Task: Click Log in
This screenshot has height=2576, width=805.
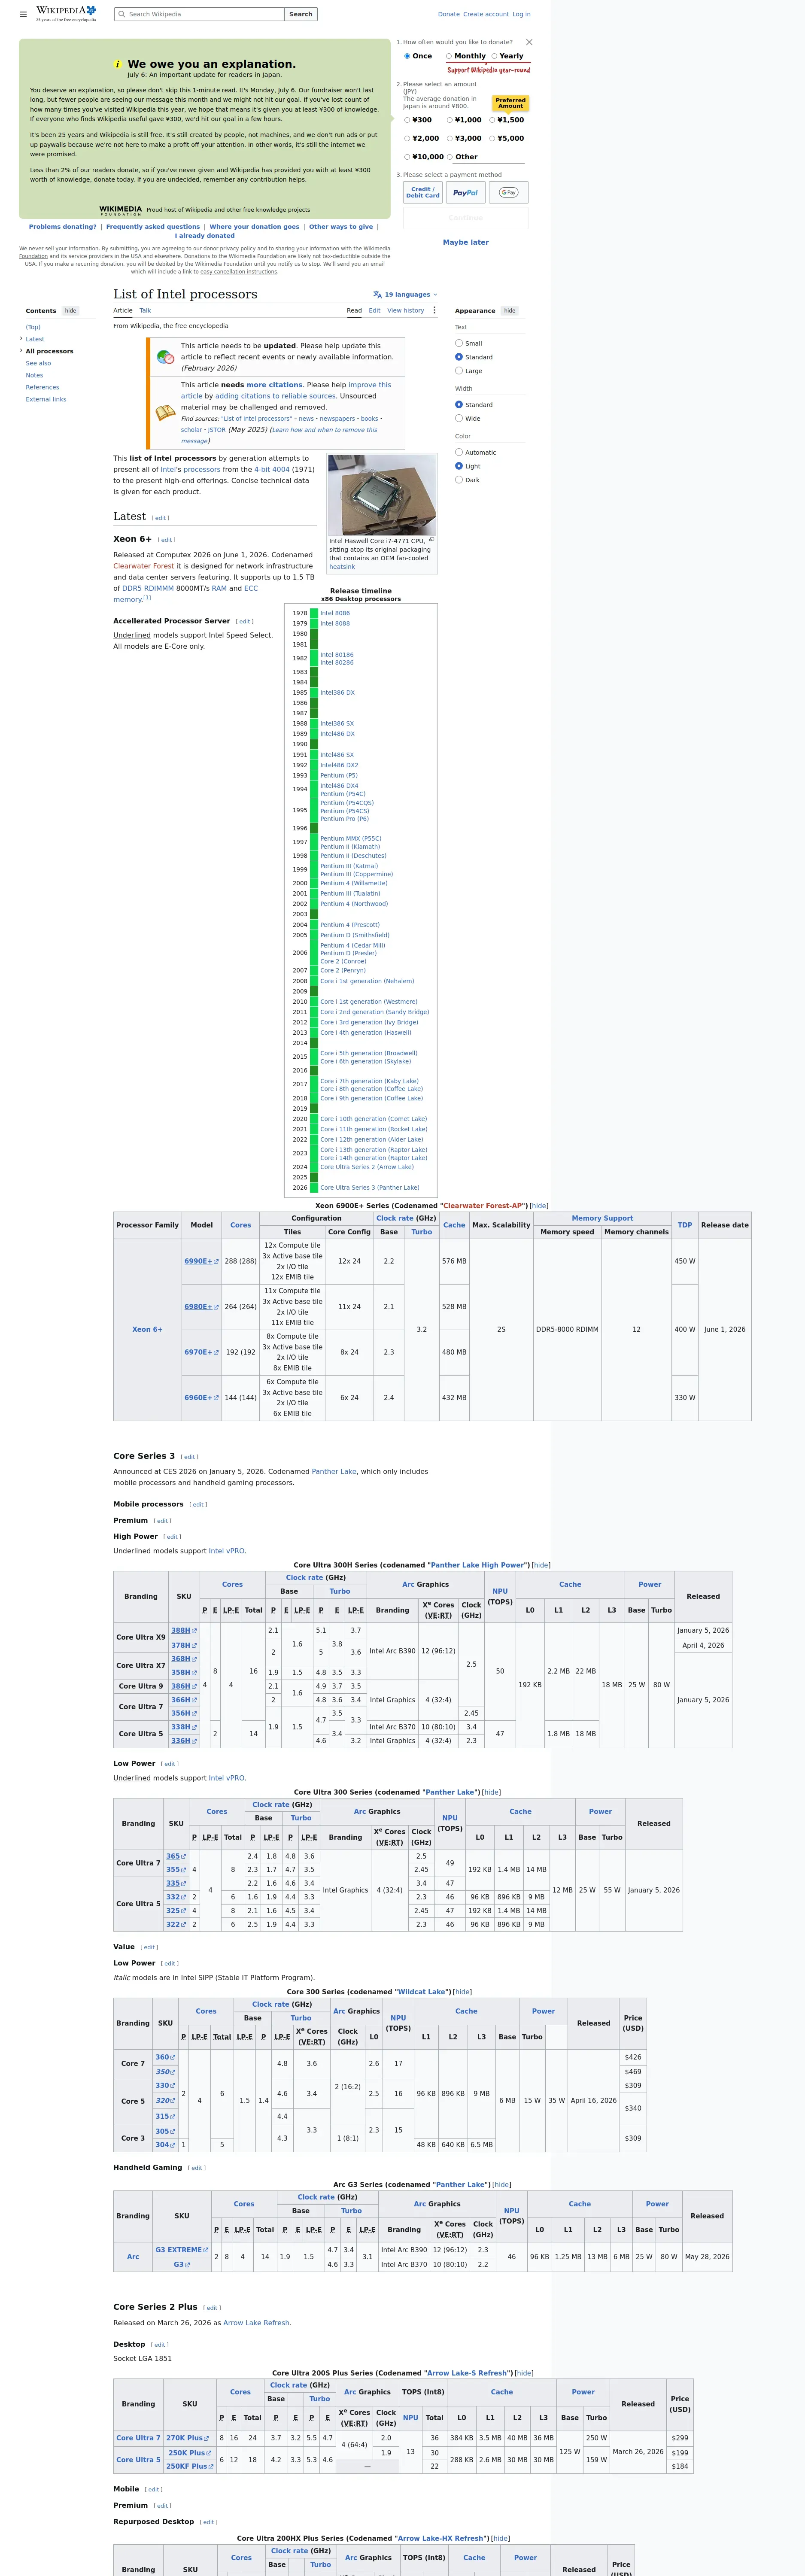Action: (x=521, y=14)
